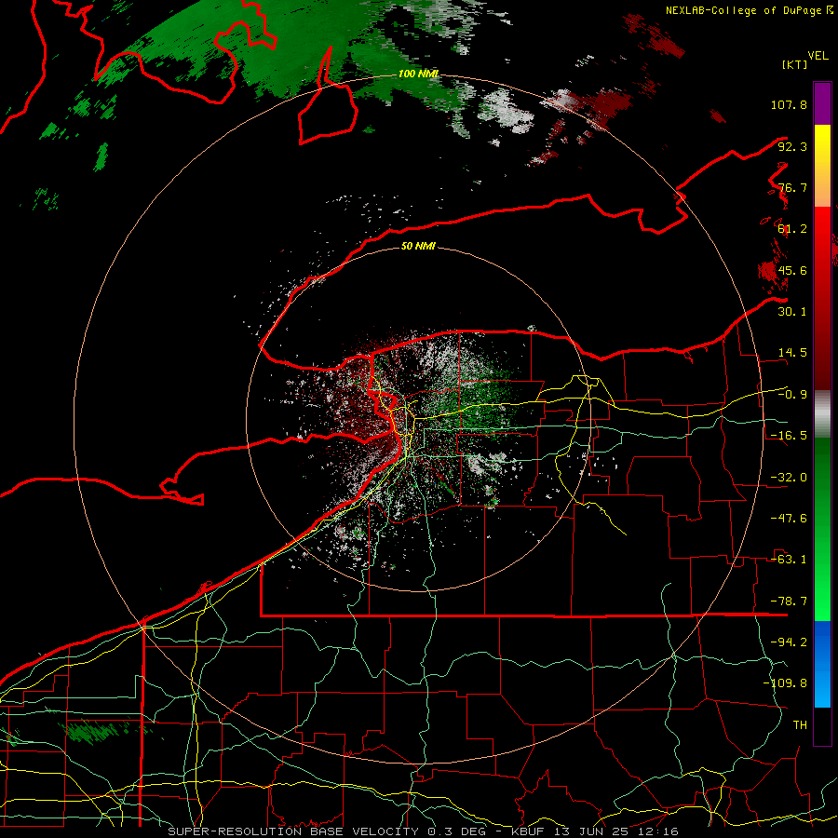The width and height of the screenshot is (838, 838).
Task: Click the VEL legend title
Action: (818, 56)
